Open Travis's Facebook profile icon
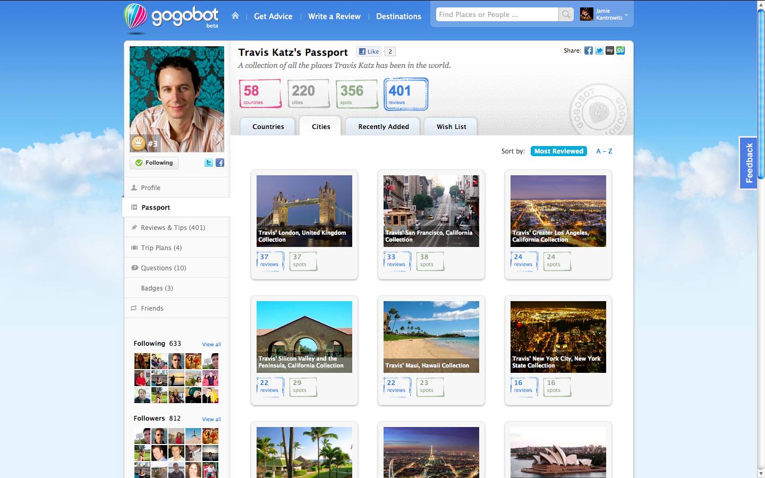 (219, 163)
